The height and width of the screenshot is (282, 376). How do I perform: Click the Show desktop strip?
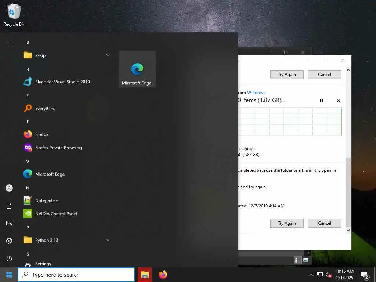click(x=375, y=275)
